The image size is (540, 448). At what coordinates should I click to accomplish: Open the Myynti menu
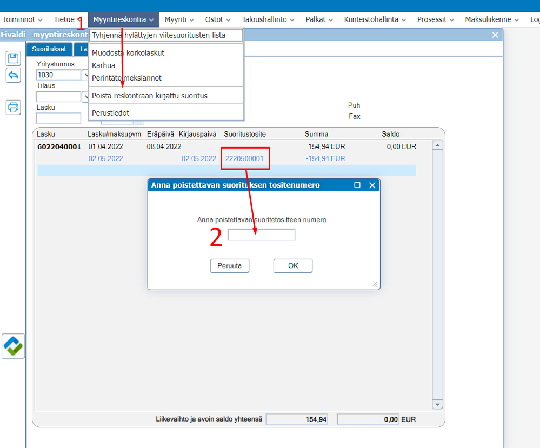tap(179, 19)
